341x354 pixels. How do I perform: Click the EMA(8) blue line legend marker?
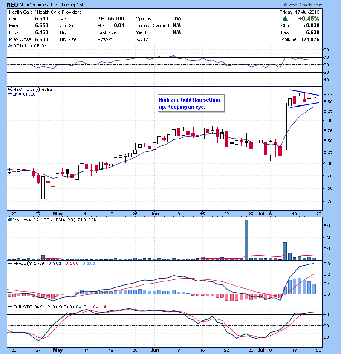pos(10,94)
